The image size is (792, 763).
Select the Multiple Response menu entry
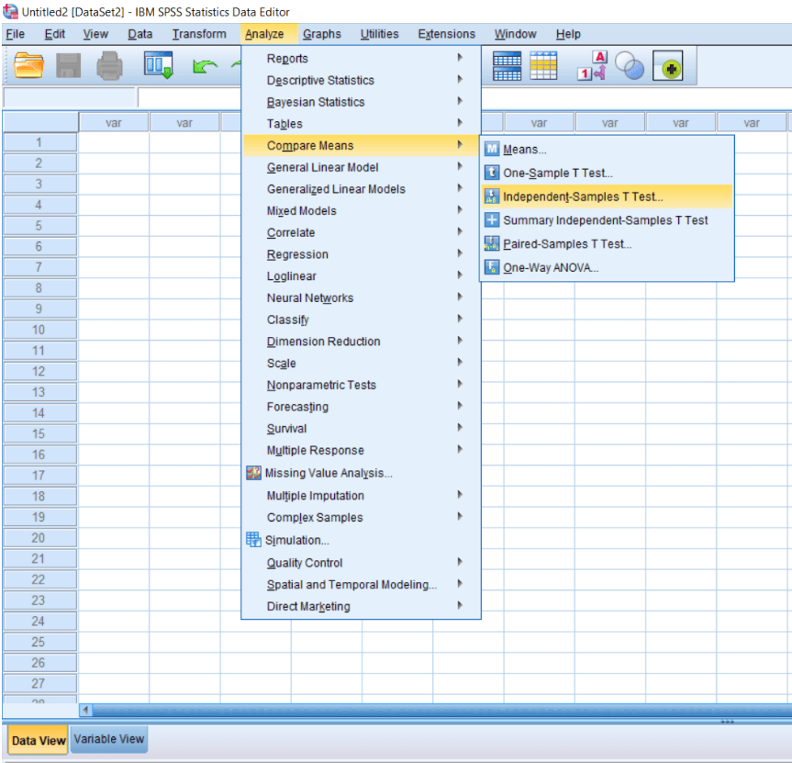[361, 450]
